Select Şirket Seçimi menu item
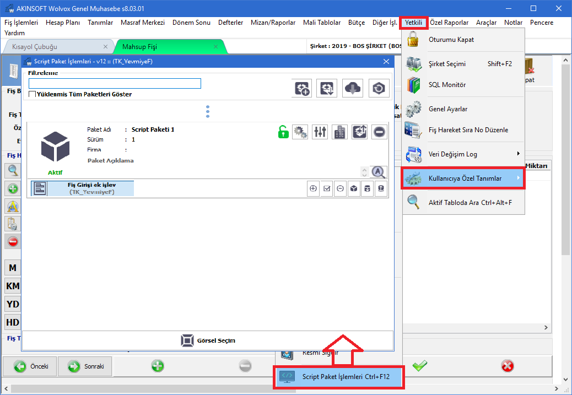Image resolution: width=572 pixels, height=395 pixels. (x=463, y=64)
